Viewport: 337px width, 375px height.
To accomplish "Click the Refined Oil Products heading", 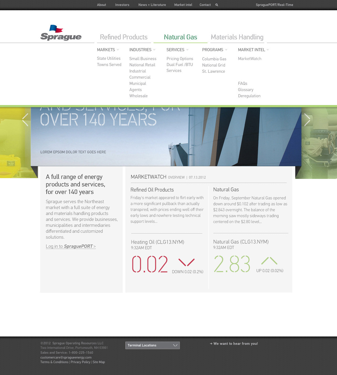I will pos(152,190).
